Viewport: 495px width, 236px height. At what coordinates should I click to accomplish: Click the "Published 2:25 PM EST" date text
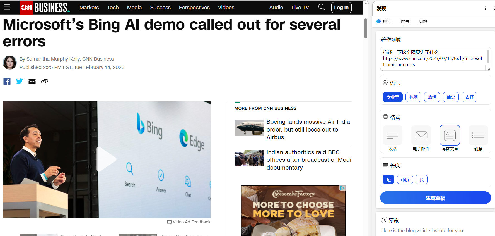coord(72,67)
